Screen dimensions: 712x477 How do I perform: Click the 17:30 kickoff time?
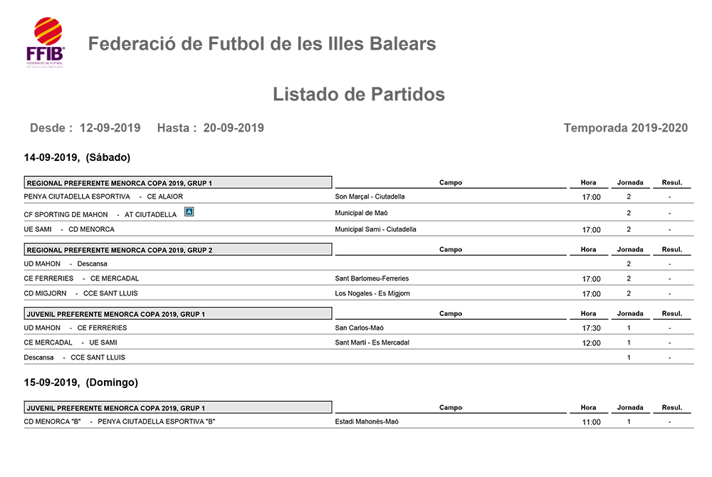click(x=591, y=328)
